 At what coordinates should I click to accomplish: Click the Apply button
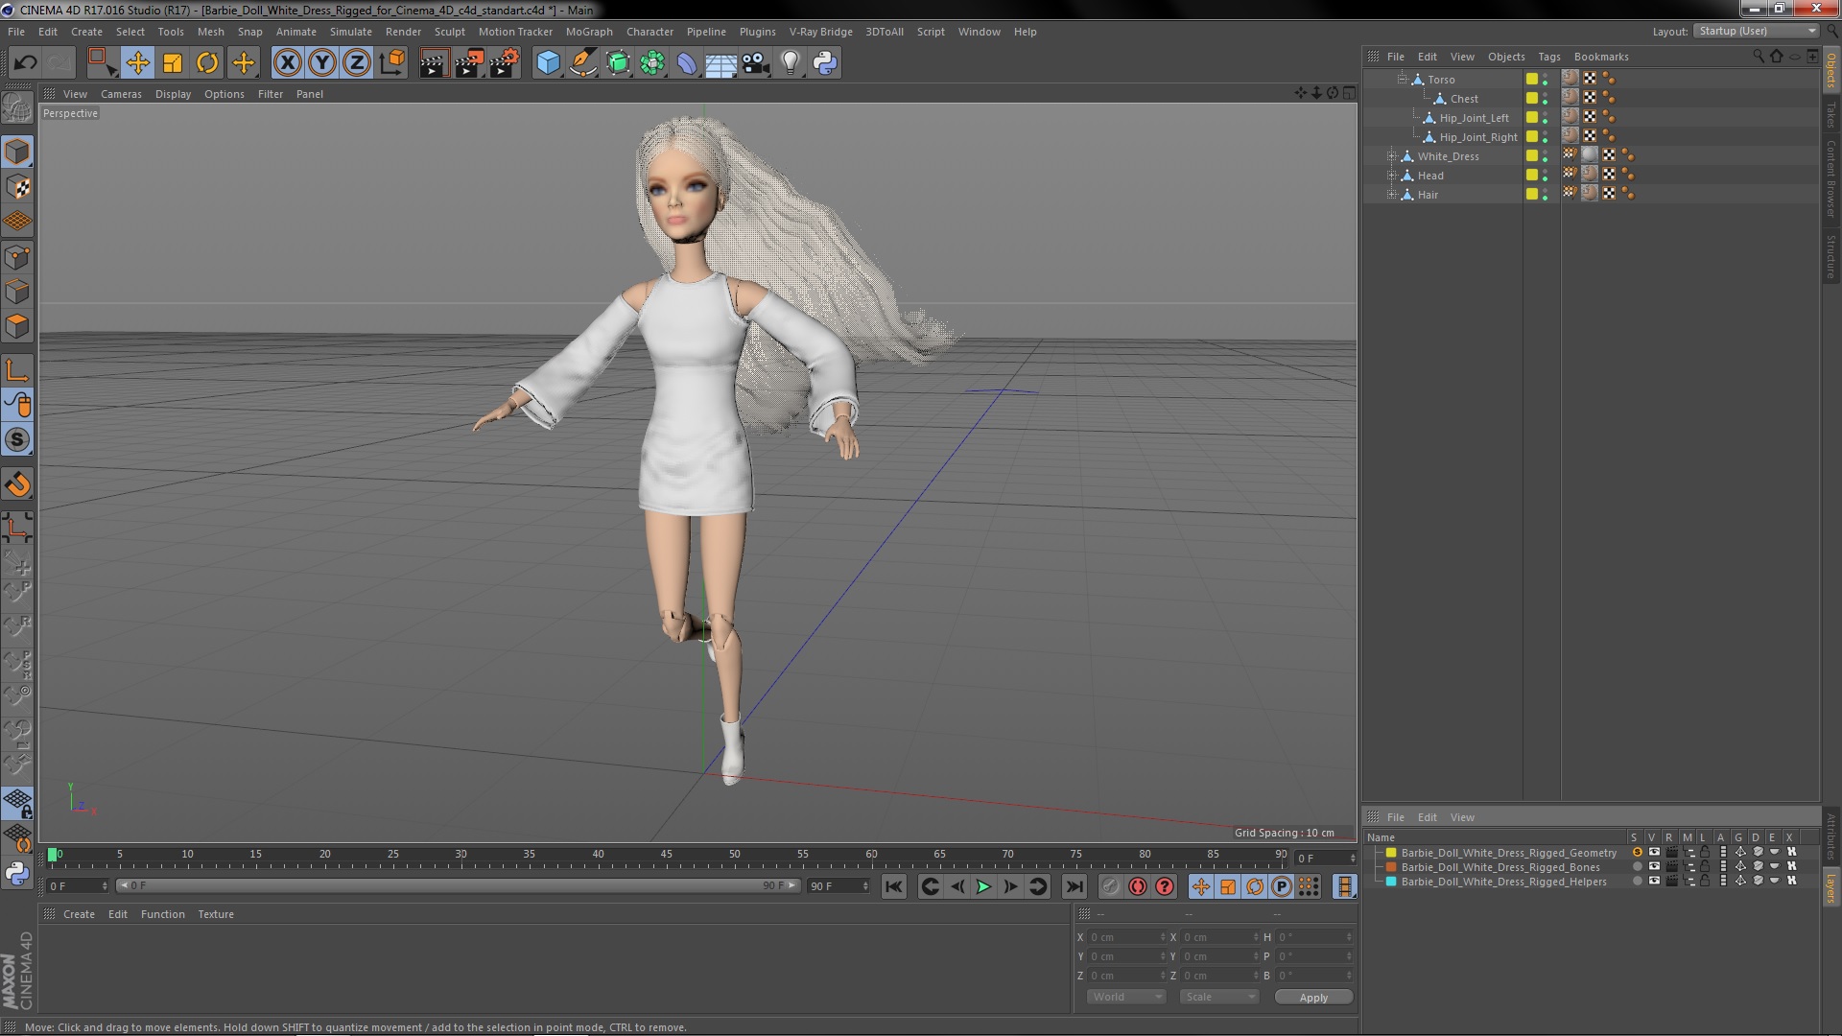click(1313, 997)
